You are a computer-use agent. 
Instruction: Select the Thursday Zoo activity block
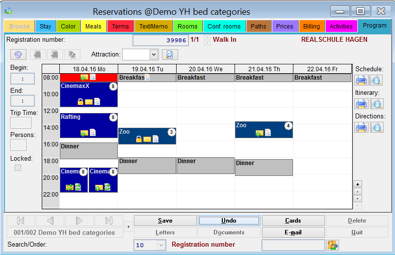pyautogui.click(x=264, y=130)
